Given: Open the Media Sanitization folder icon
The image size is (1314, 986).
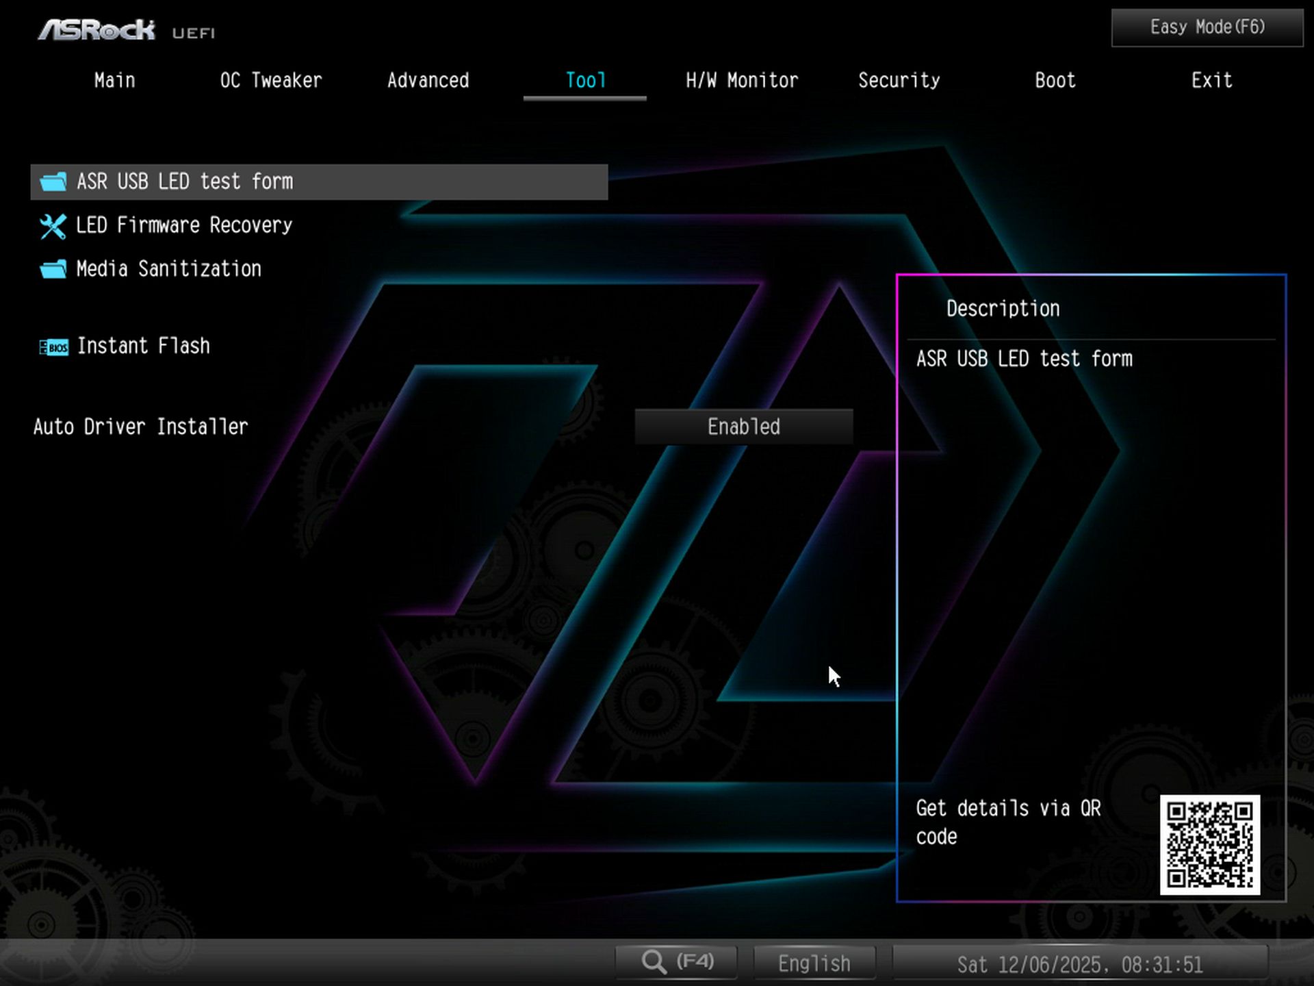Looking at the screenshot, I should (52, 269).
